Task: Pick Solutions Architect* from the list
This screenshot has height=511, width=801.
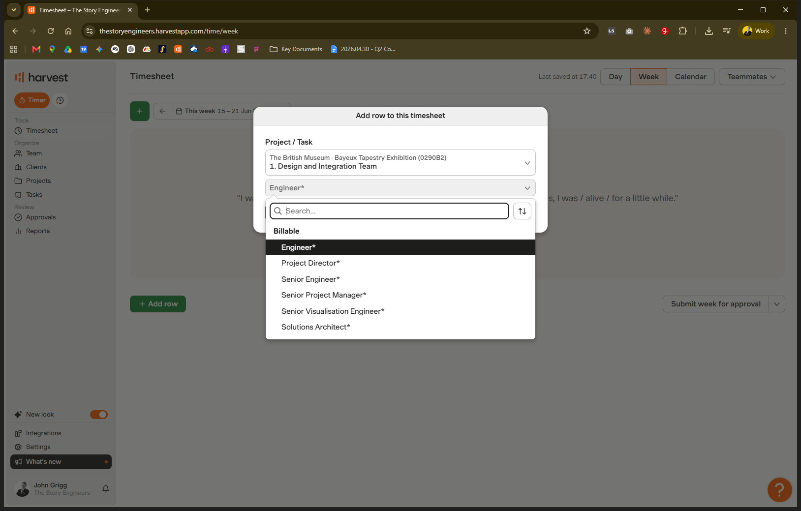Action: click(x=400, y=327)
